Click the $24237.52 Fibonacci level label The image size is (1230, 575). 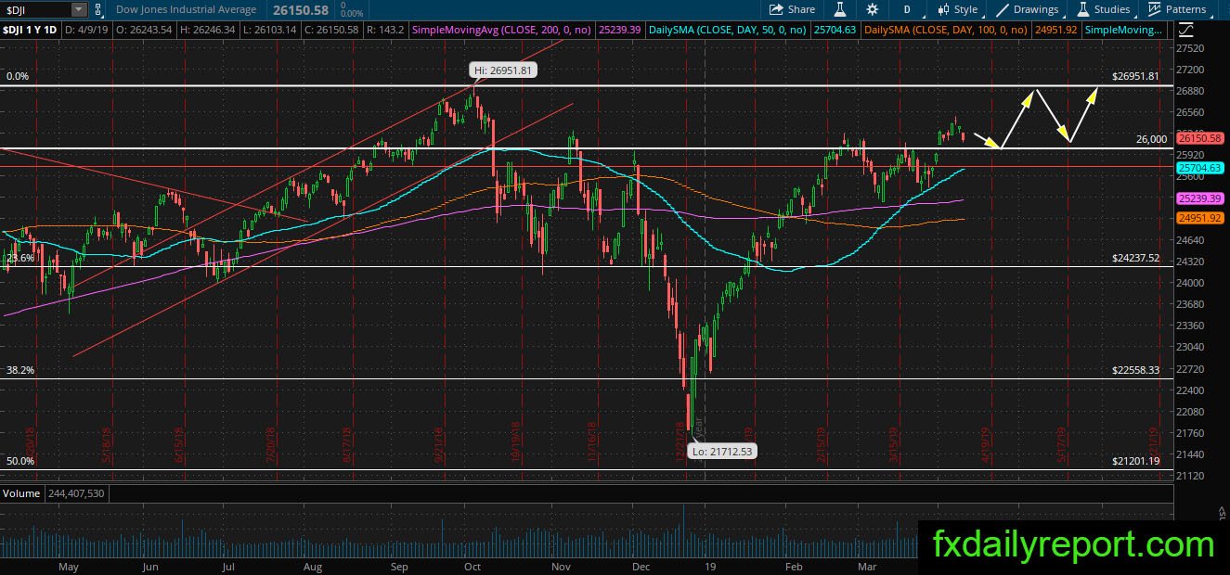(x=1136, y=258)
